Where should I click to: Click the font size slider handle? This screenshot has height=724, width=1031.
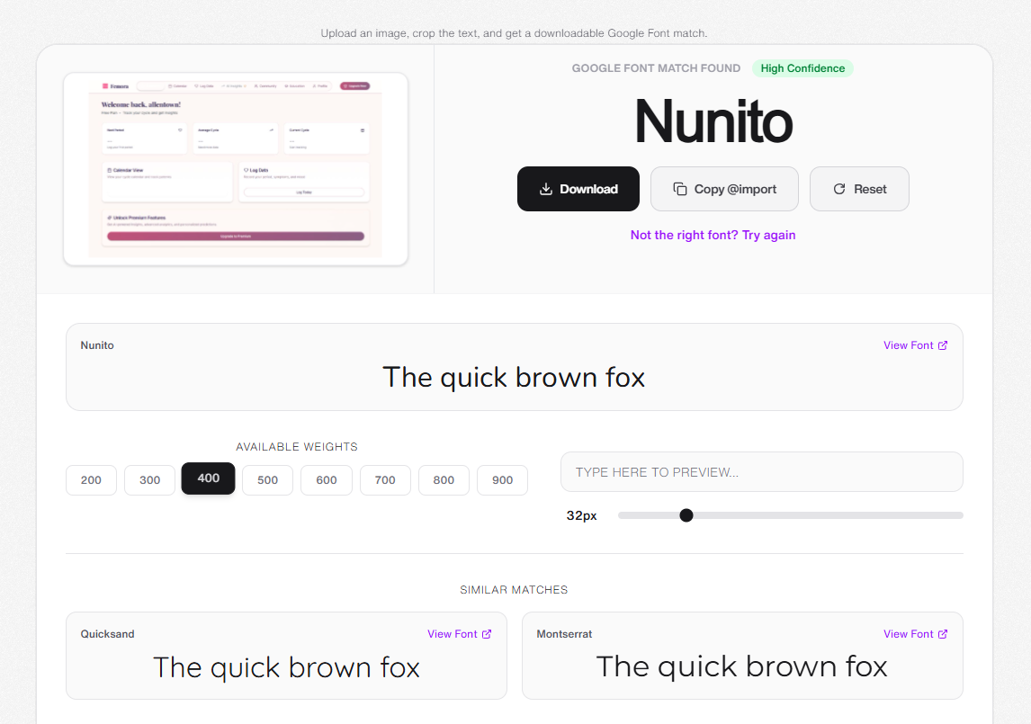686,515
